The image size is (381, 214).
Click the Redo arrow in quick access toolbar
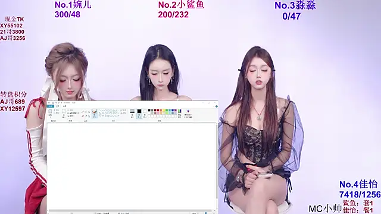pyautogui.click(x=59, y=103)
